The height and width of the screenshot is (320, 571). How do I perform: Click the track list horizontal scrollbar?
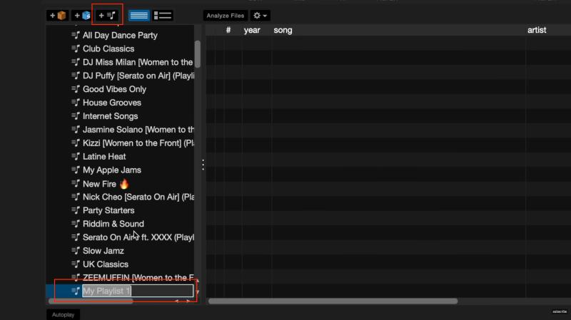pyautogui.click(x=333, y=301)
